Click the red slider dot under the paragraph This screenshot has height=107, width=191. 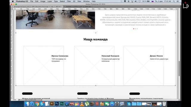pyautogui.click(x=134, y=29)
